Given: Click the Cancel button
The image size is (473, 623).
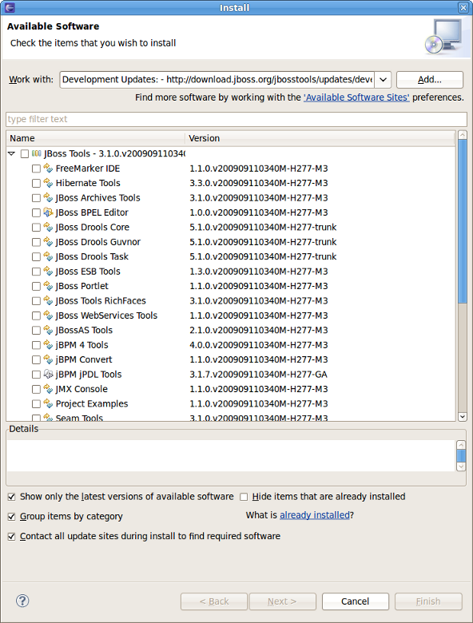Looking at the screenshot, I should (x=356, y=601).
